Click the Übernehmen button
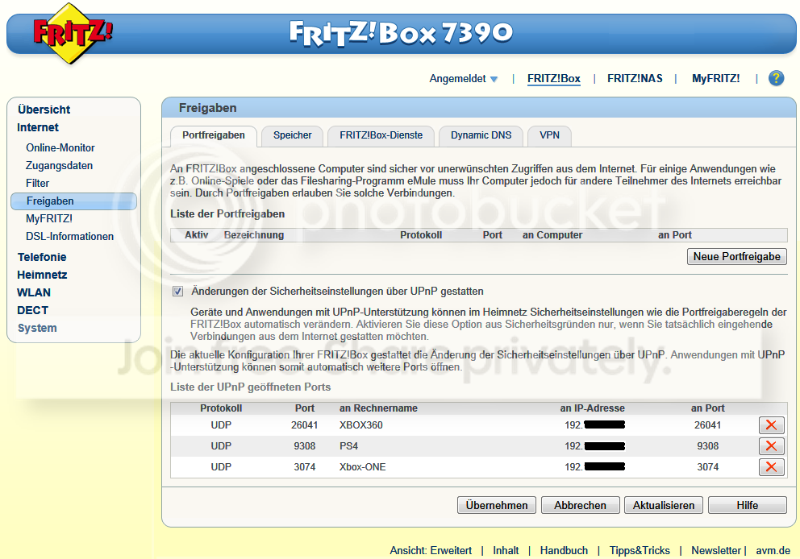 [x=497, y=505]
